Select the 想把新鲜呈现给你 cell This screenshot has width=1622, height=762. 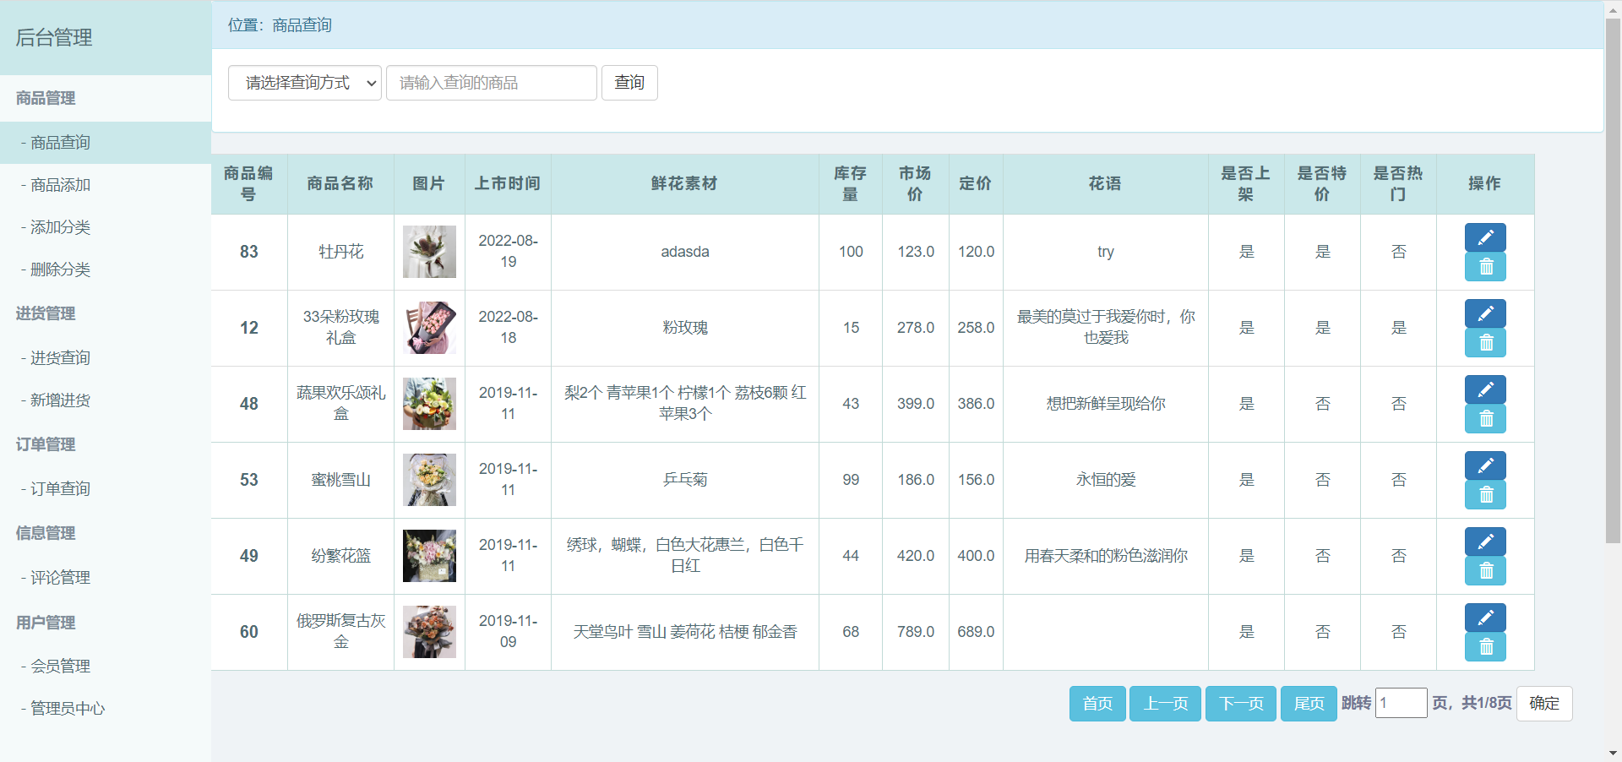1106,404
